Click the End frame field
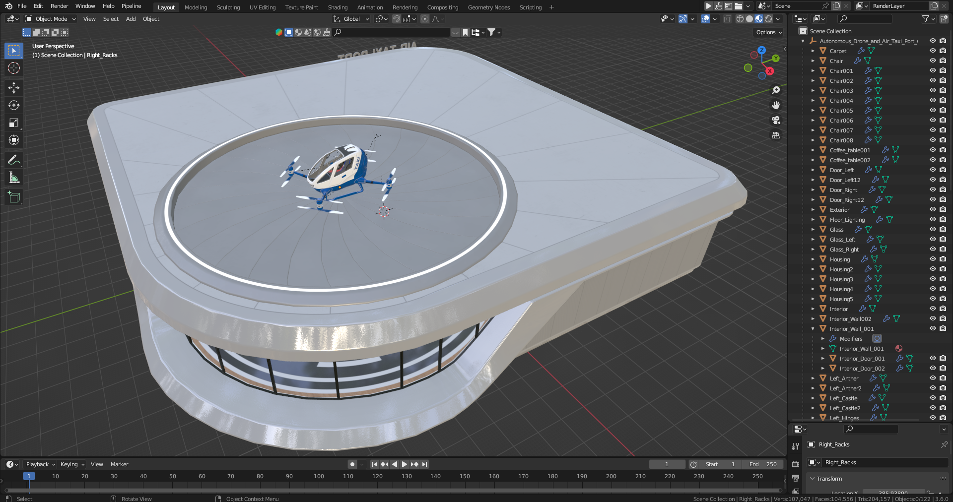953x502 pixels. coord(763,464)
